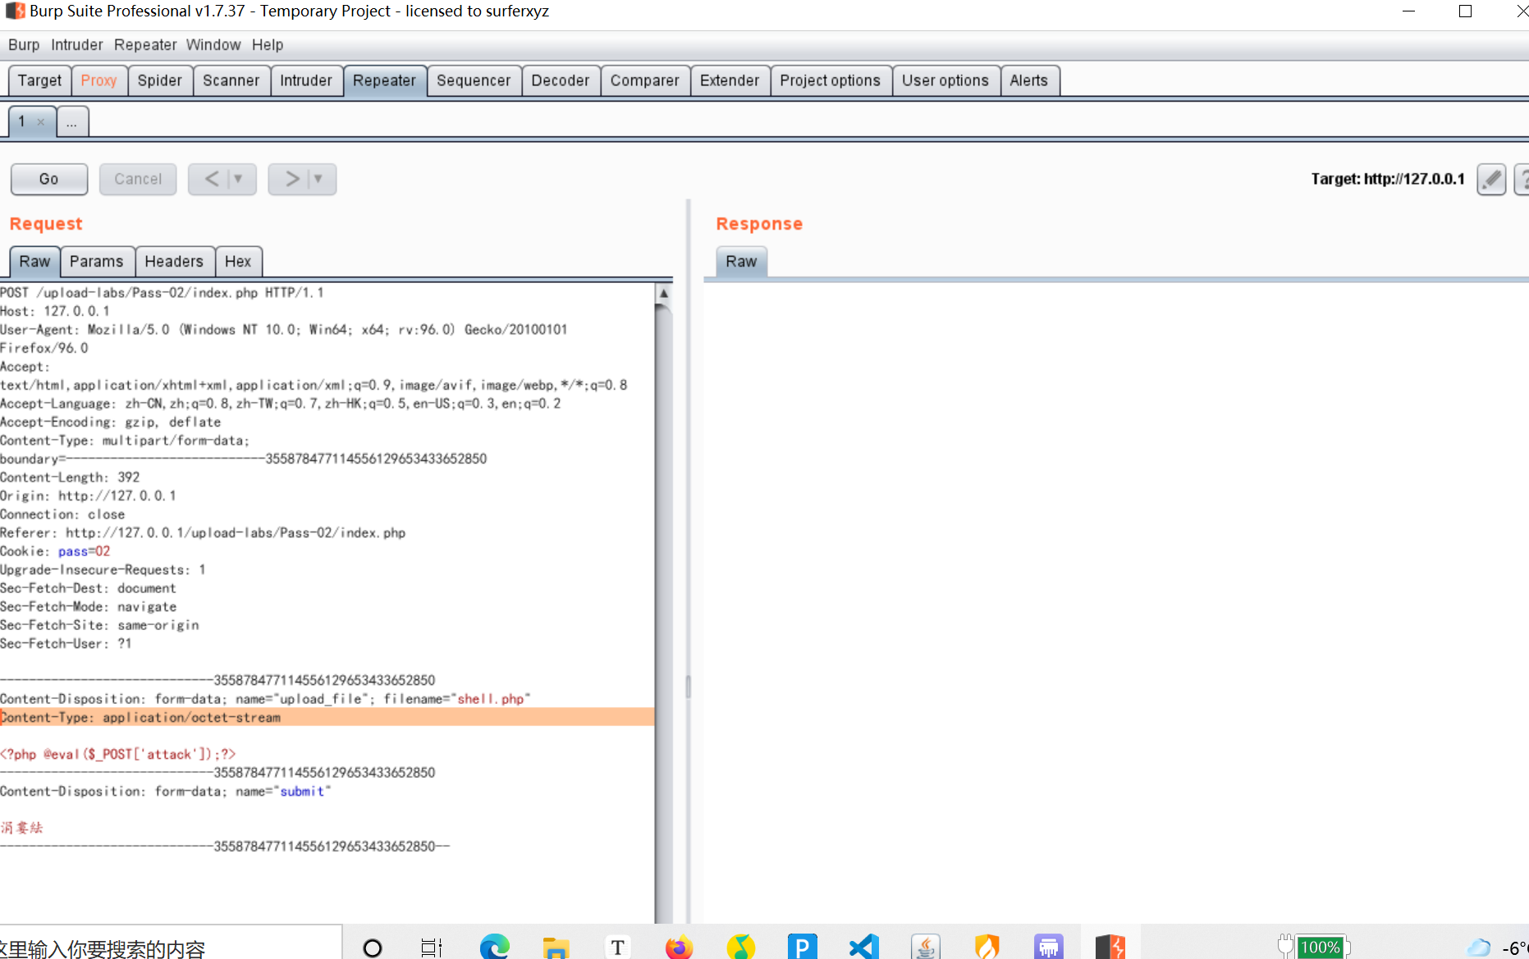Open the Burp menu

(24, 45)
